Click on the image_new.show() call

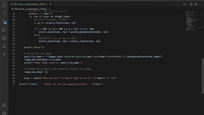[34, 72]
